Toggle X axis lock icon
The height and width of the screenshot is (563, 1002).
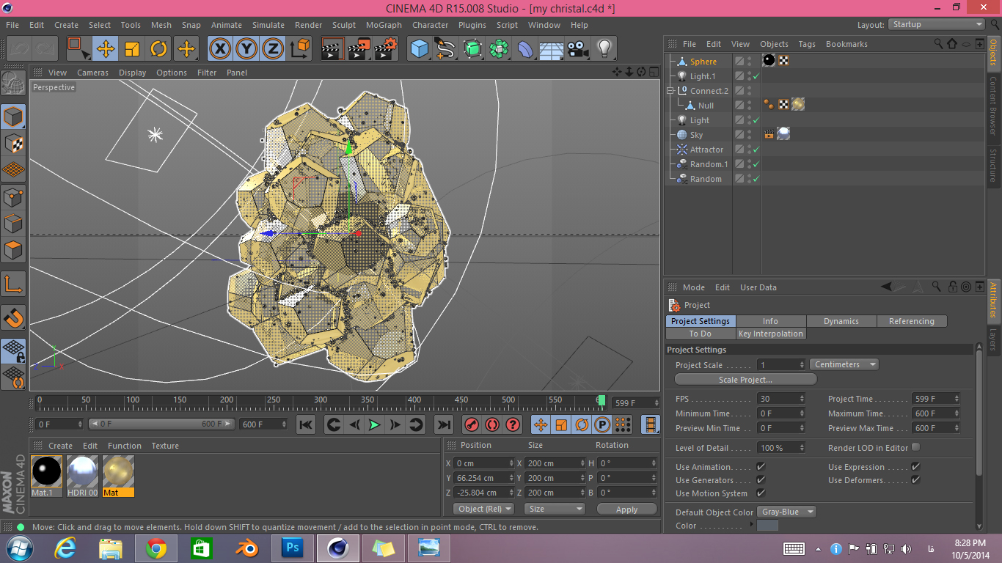(x=220, y=49)
